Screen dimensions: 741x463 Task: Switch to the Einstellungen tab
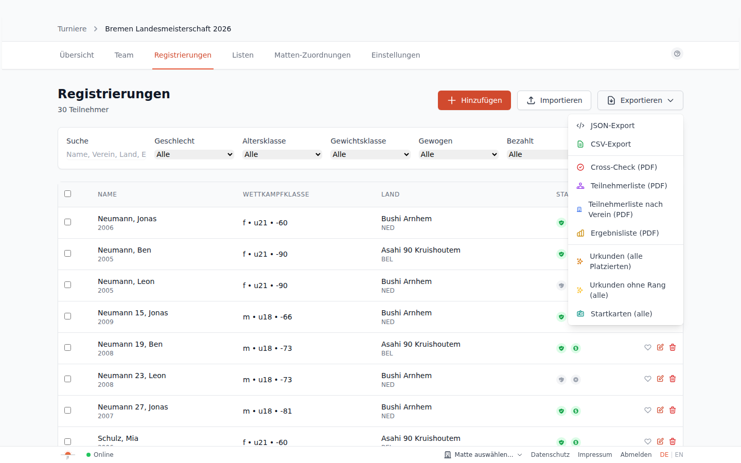pos(396,55)
